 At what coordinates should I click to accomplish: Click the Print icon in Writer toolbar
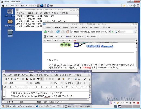click(x=31, y=79)
